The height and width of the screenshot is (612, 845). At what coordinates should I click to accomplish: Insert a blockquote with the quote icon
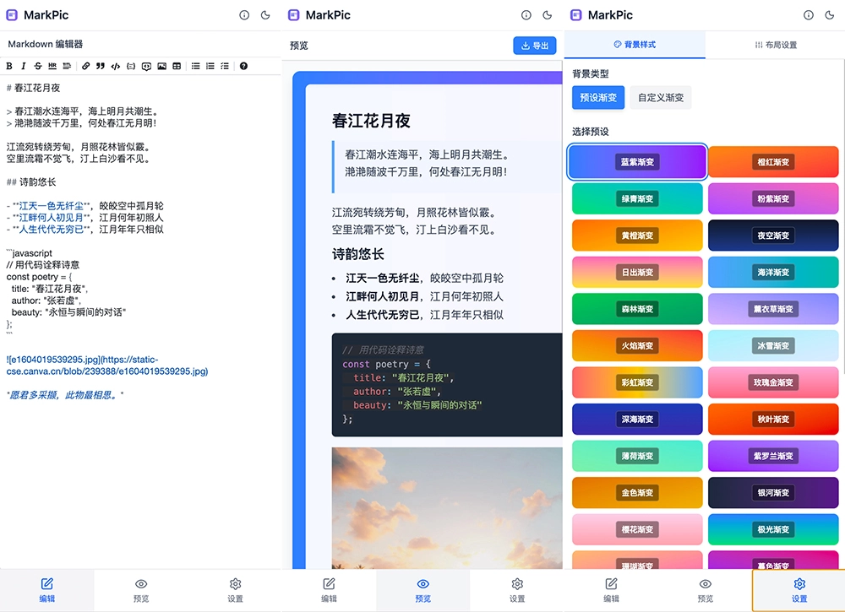pos(101,66)
